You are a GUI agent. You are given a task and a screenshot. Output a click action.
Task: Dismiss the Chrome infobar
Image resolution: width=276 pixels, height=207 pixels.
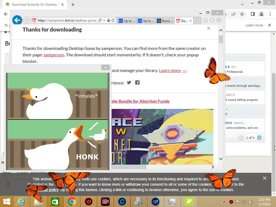point(270,25)
